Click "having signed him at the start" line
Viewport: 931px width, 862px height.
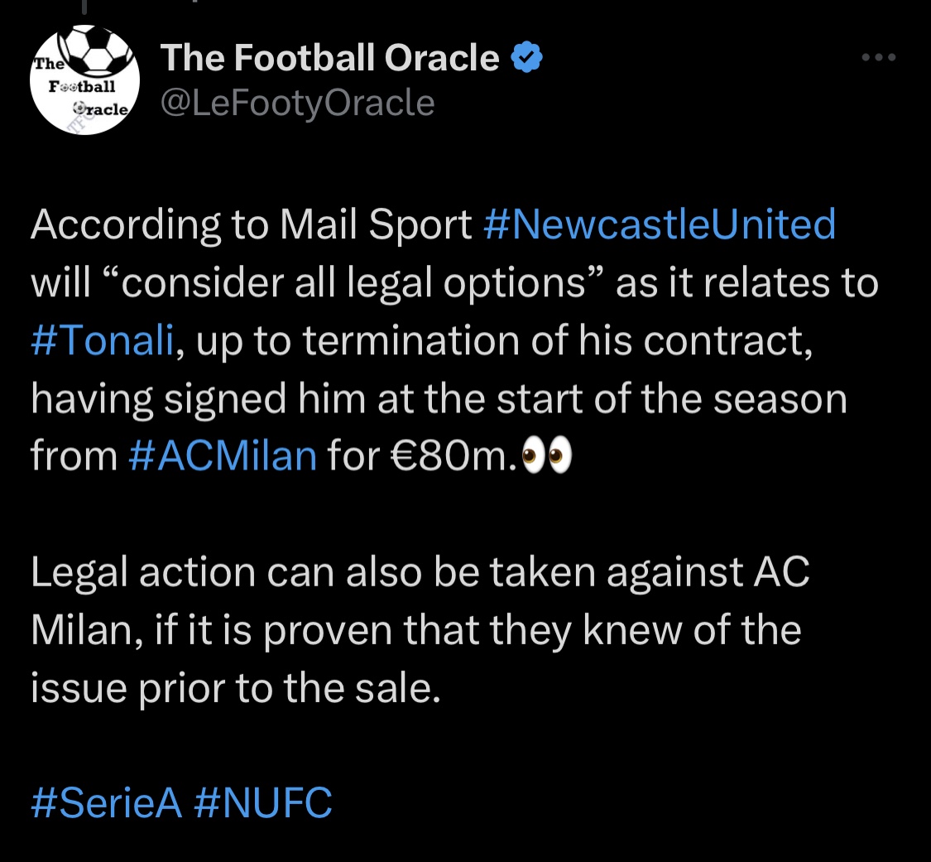point(439,399)
